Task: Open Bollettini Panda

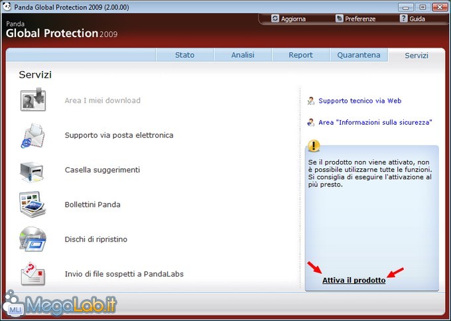Action: [93, 204]
